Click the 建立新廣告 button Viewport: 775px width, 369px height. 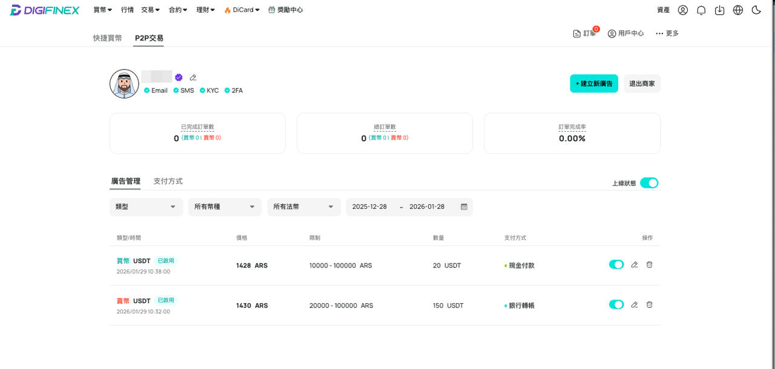(x=594, y=83)
